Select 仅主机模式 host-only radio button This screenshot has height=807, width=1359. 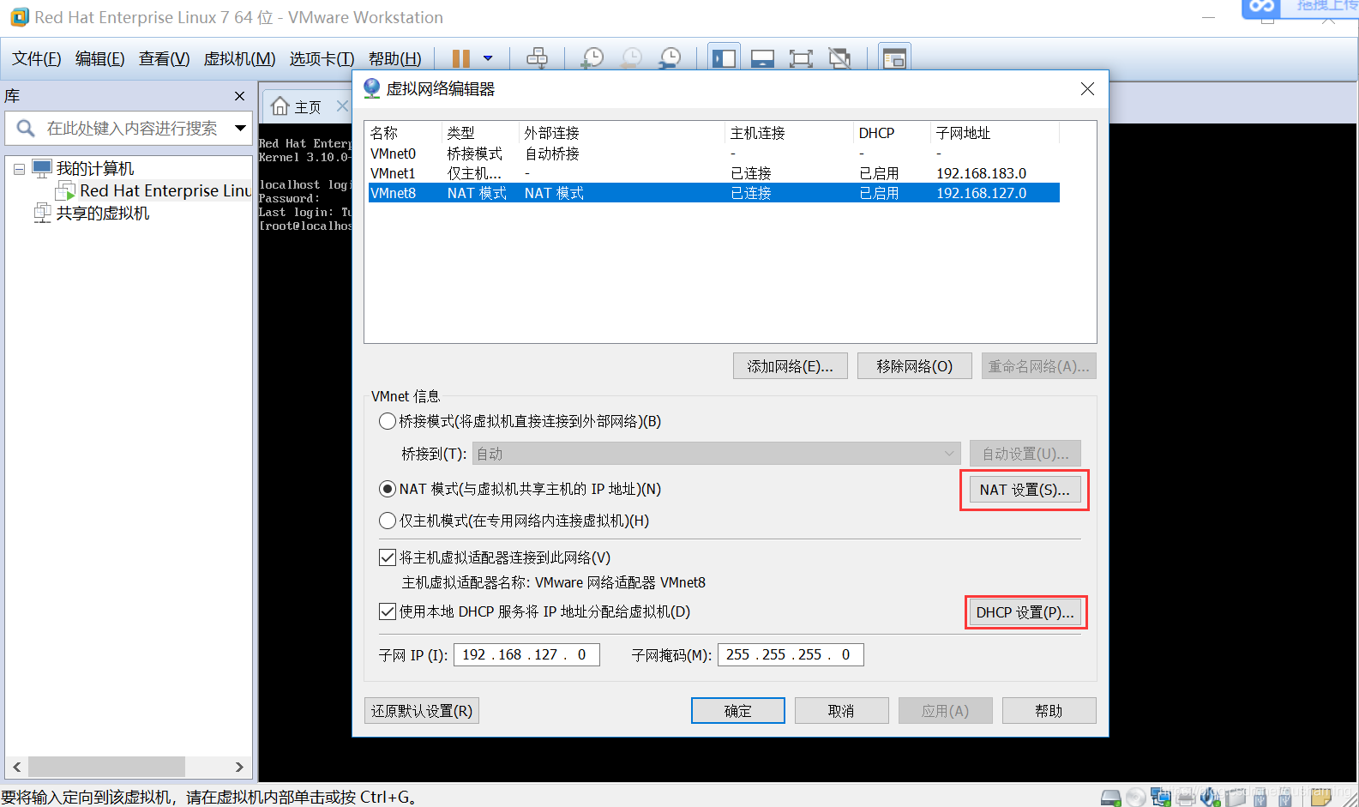tap(388, 521)
